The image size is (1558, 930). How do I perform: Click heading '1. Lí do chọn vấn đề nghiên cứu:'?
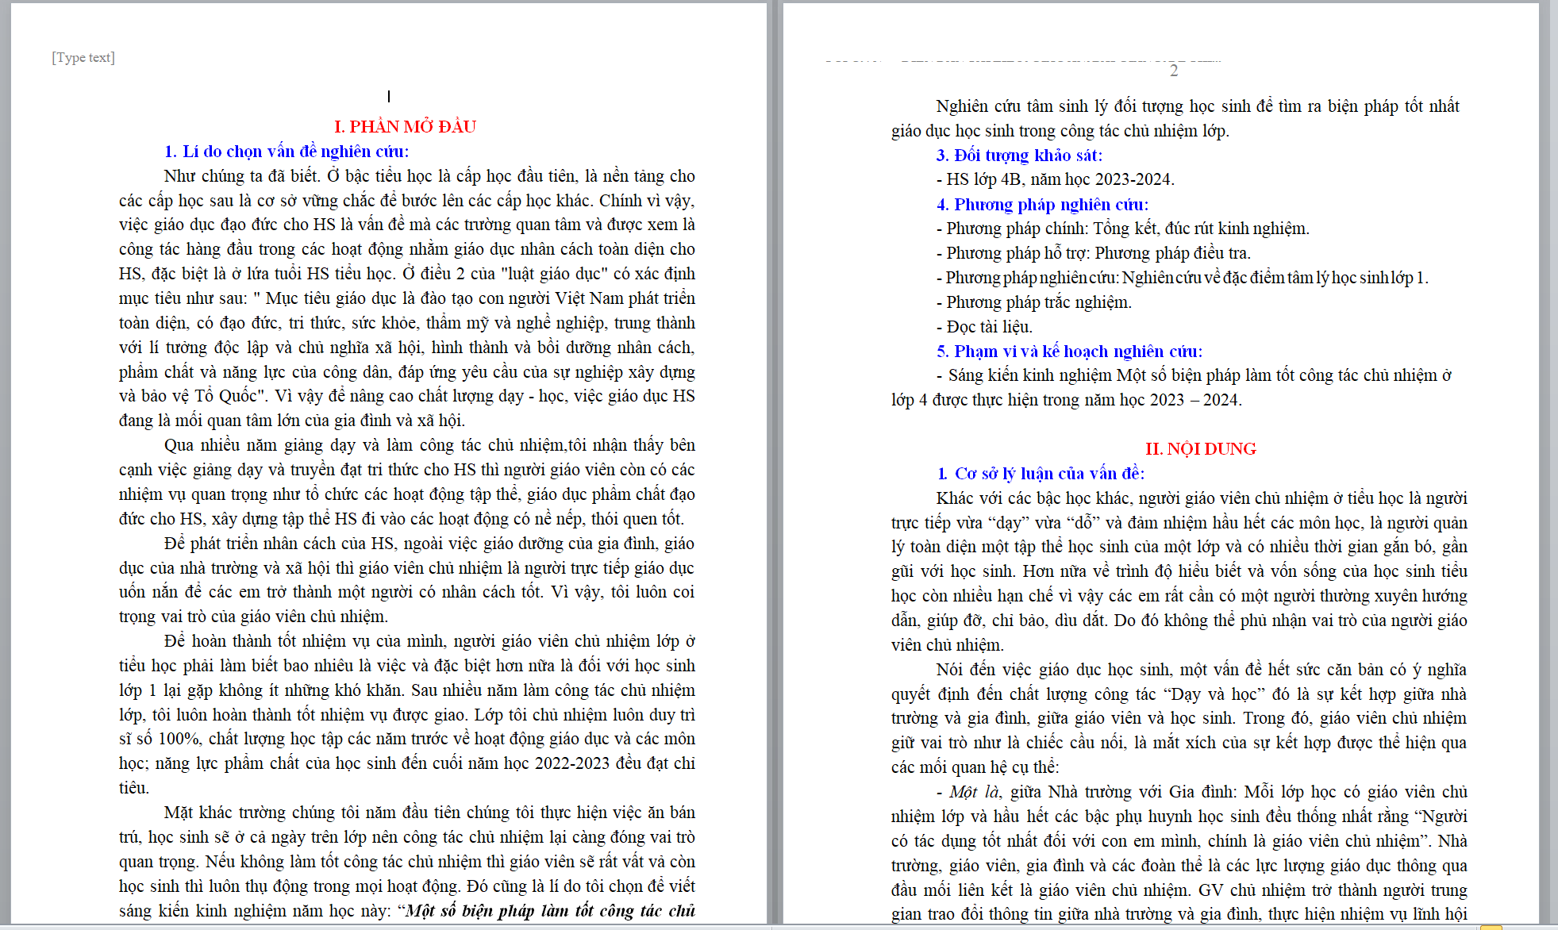[287, 152]
